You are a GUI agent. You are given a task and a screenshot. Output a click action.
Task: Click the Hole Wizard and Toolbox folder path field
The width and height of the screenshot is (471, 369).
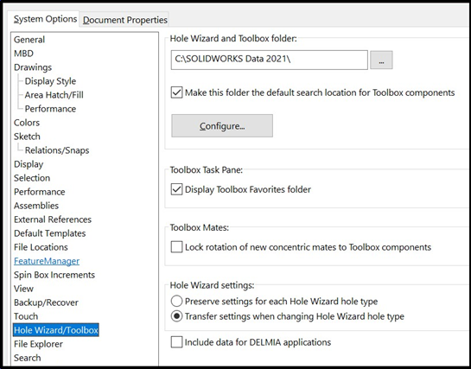(269, 60)
